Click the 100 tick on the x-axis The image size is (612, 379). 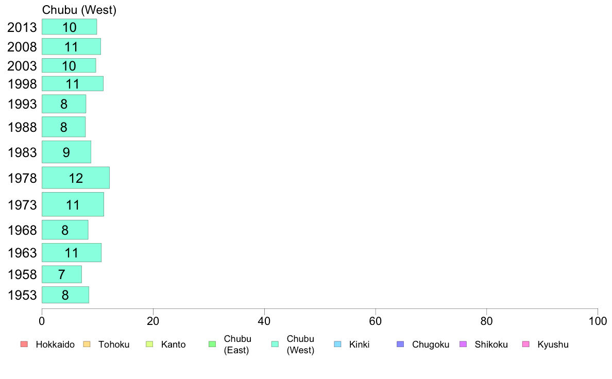point(598,321)
